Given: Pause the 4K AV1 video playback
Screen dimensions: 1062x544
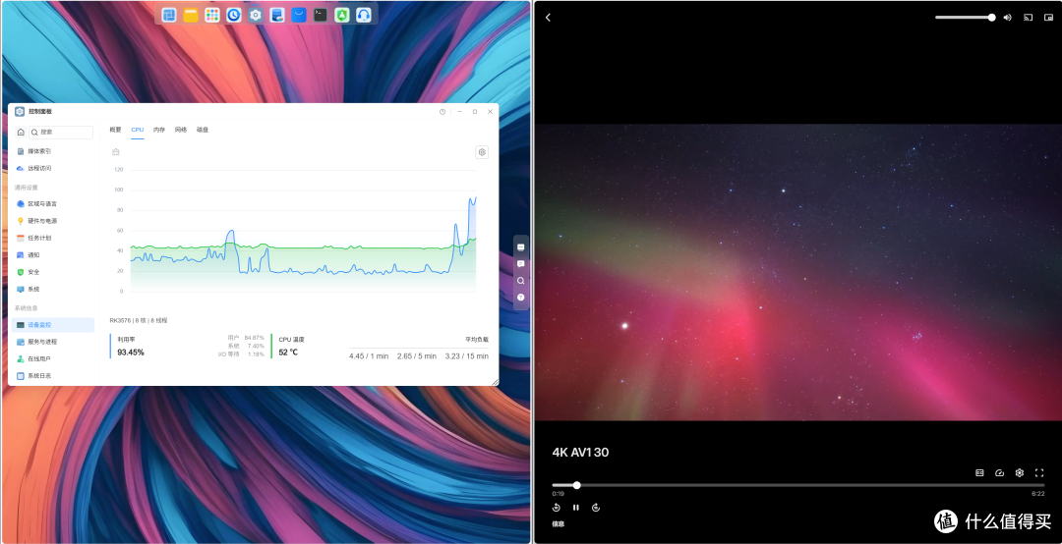Looking at the screenshot, I should pos(575,508).
